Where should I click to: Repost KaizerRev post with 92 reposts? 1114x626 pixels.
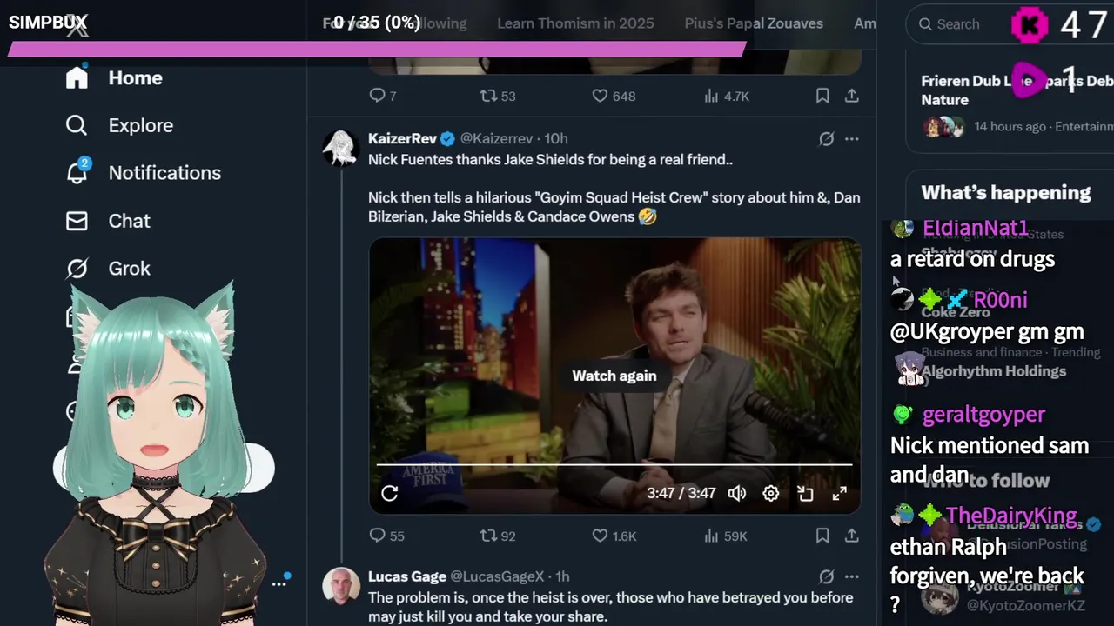pos(498,536)
